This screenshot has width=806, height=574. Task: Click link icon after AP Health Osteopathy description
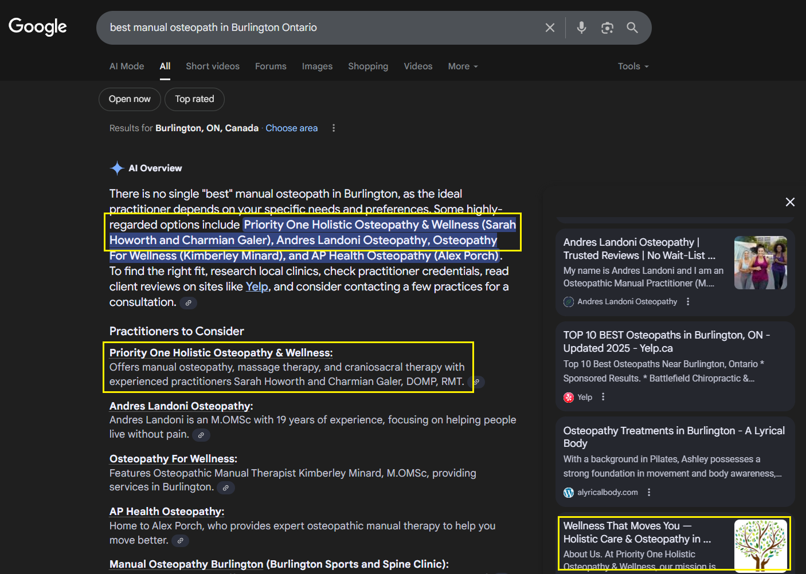(x=180, y=541)
